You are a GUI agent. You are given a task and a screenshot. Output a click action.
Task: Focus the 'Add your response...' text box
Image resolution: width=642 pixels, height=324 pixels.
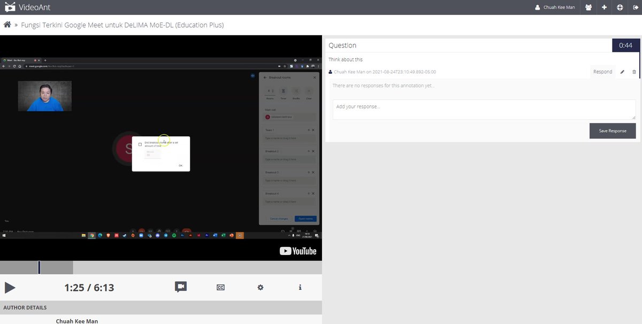(484, 109)
